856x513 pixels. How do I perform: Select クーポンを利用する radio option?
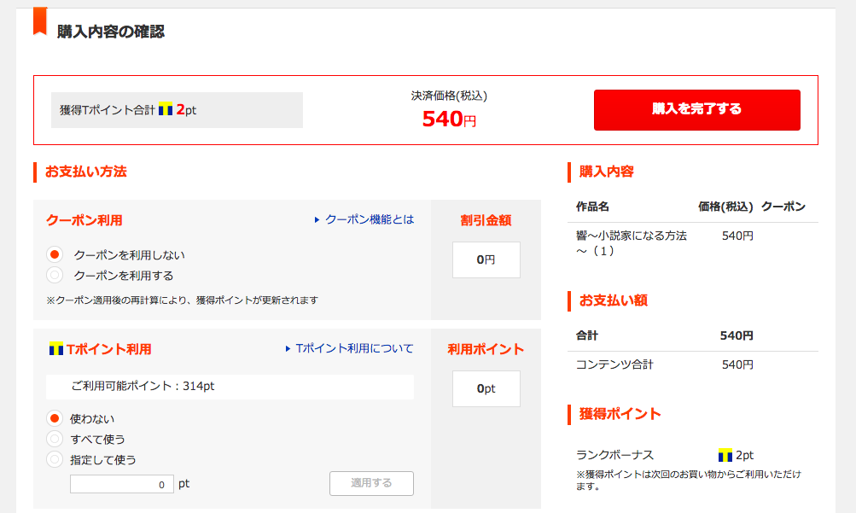pyautogui.click(x=55, y=275)
